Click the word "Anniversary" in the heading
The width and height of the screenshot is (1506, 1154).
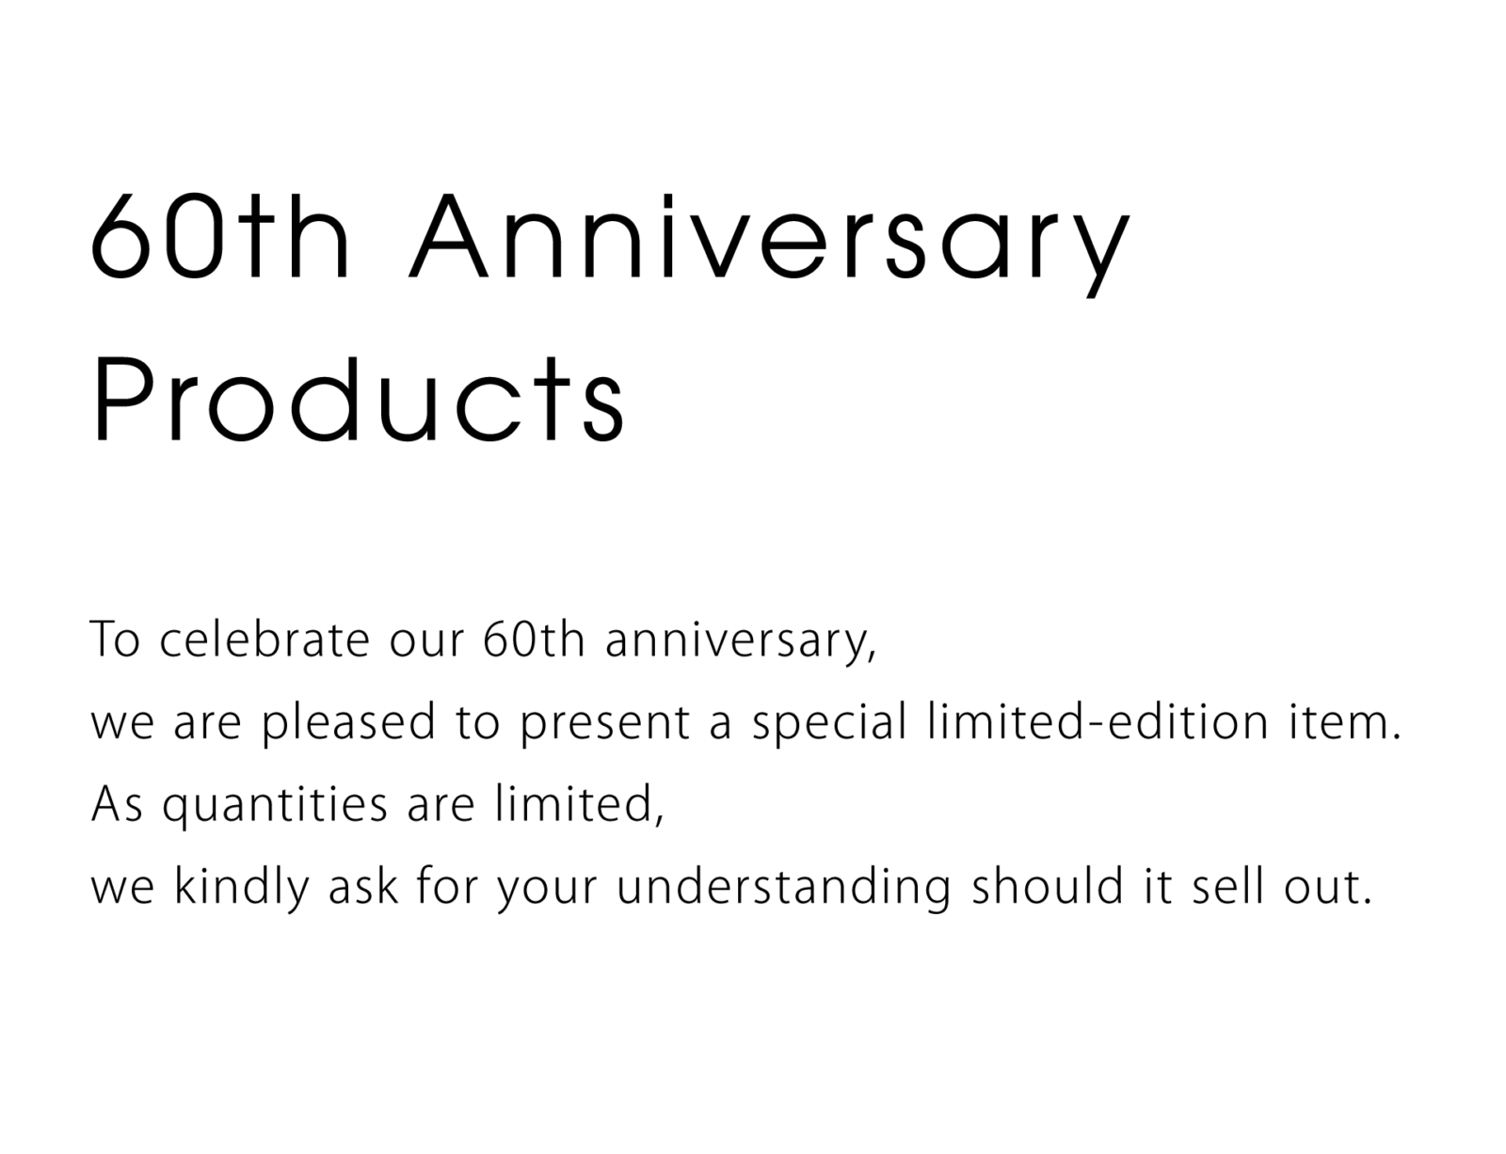[x=768, y=237]
